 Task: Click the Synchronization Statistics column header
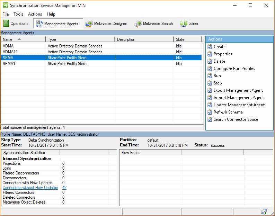tap(30, 153)
